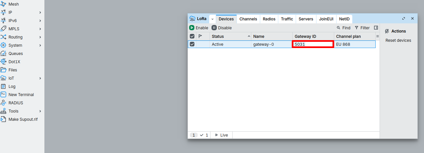Screen dimensions: 424x153
Task: Click the Find magnifier icon
Action: coord(338,28)
